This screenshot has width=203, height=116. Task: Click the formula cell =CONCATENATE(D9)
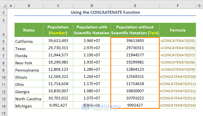pos(177,69)
